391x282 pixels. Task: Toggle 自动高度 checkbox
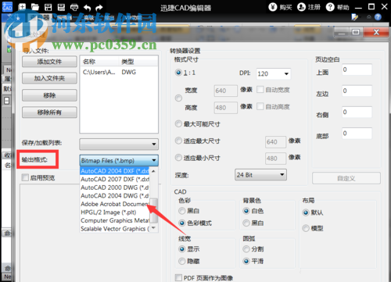(x=260, y=106)
